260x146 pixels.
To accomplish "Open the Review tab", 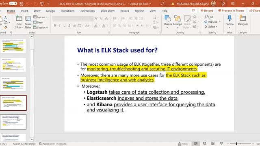I will [x=139, y=11].
